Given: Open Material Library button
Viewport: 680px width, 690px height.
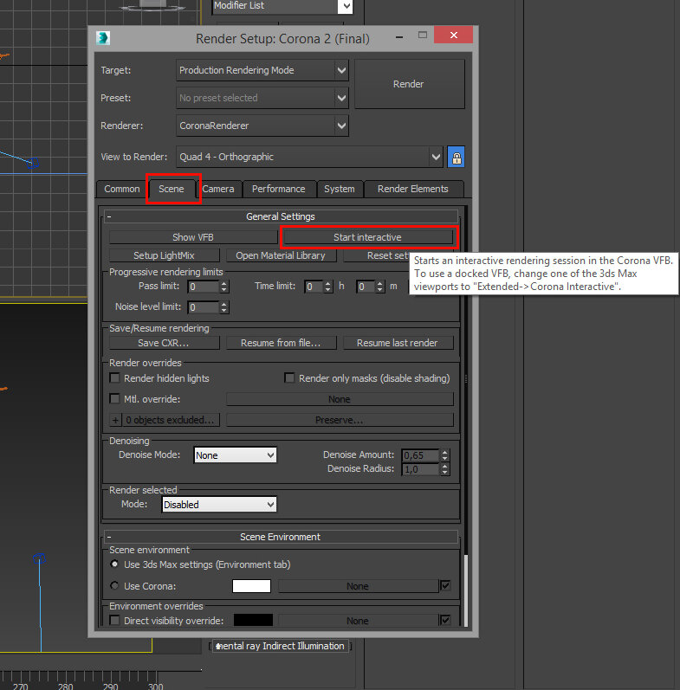Looking at the screenshot, I should [281, 255].
